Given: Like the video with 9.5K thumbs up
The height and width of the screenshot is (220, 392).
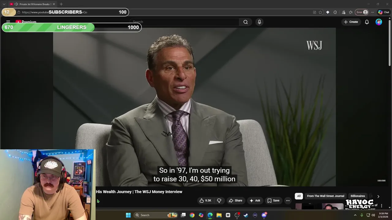Looking at the screenshot, I should tap(205, 200).
